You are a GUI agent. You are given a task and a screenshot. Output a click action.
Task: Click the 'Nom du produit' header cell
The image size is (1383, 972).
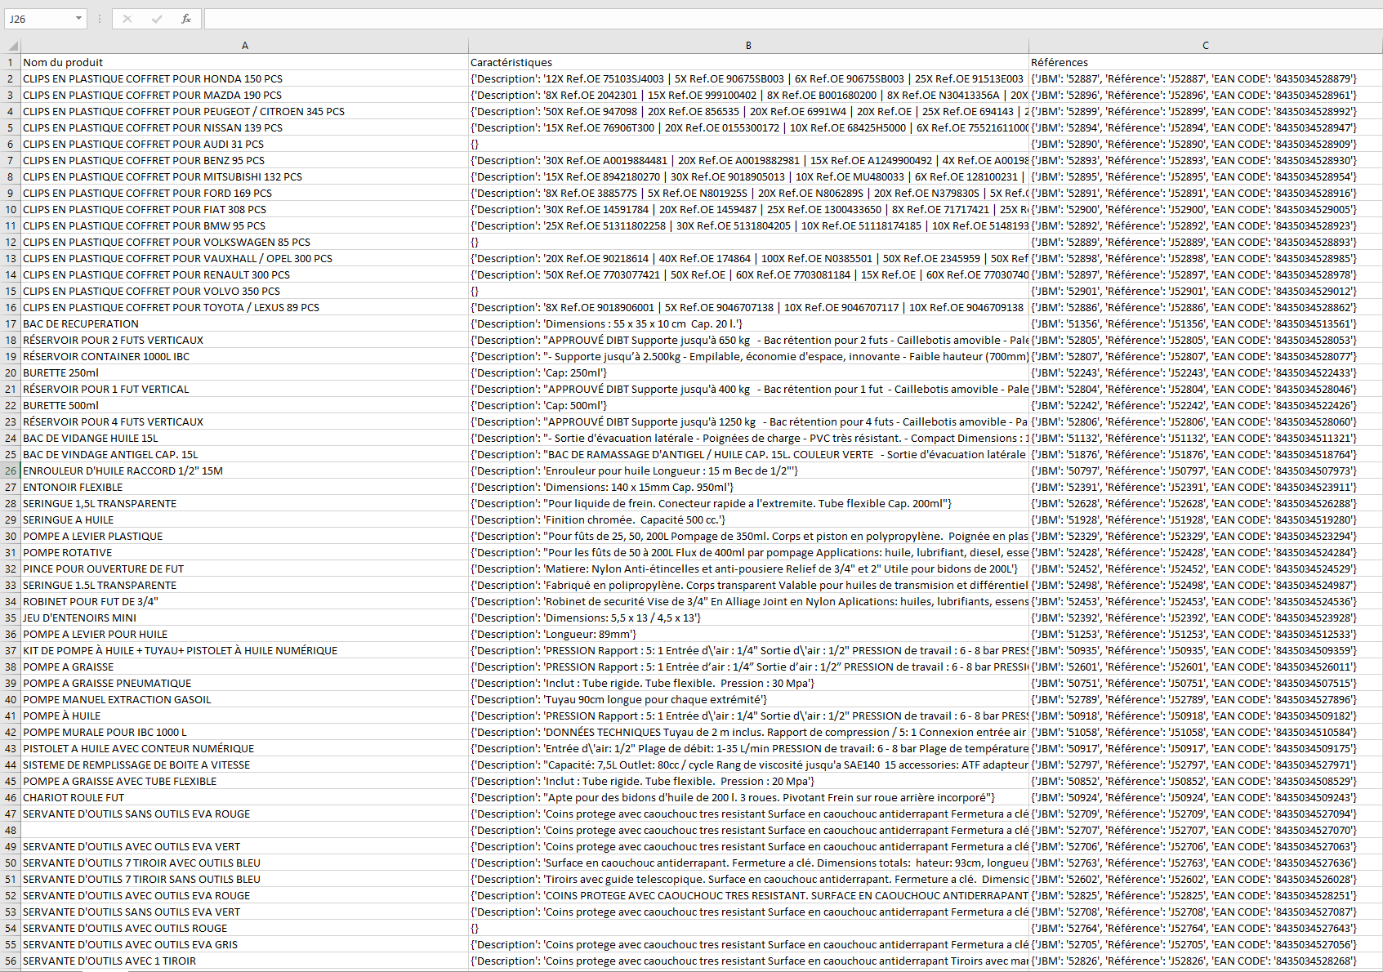coord(245,62)
